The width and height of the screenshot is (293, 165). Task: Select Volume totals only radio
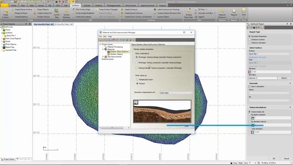(x=250, y=112)
